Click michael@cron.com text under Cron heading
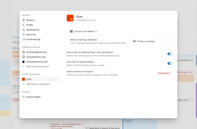The image size is (197, 129). (86, 20)
